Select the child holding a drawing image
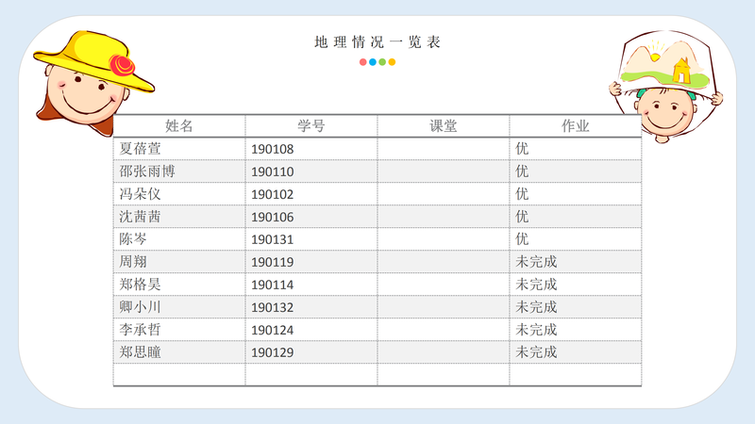755x424 pixels. 666,87
